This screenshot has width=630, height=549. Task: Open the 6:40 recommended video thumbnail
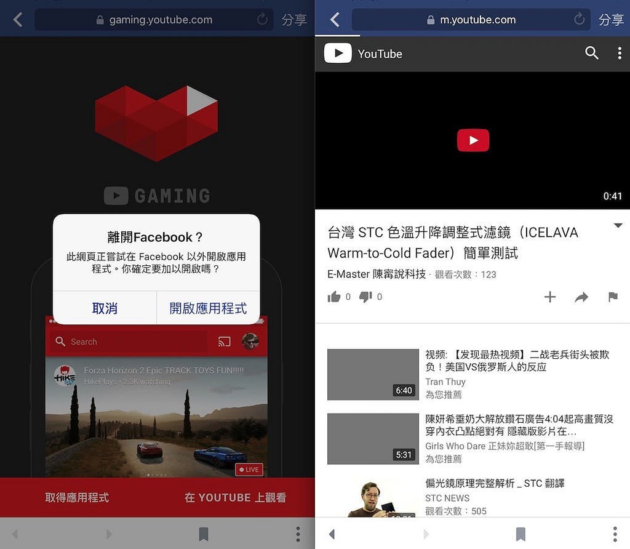click(x=373, y=375)
